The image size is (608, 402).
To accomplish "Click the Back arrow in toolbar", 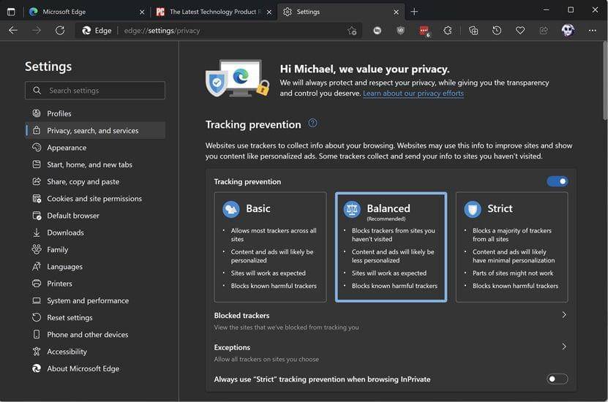I will click(x=13, y=31).
